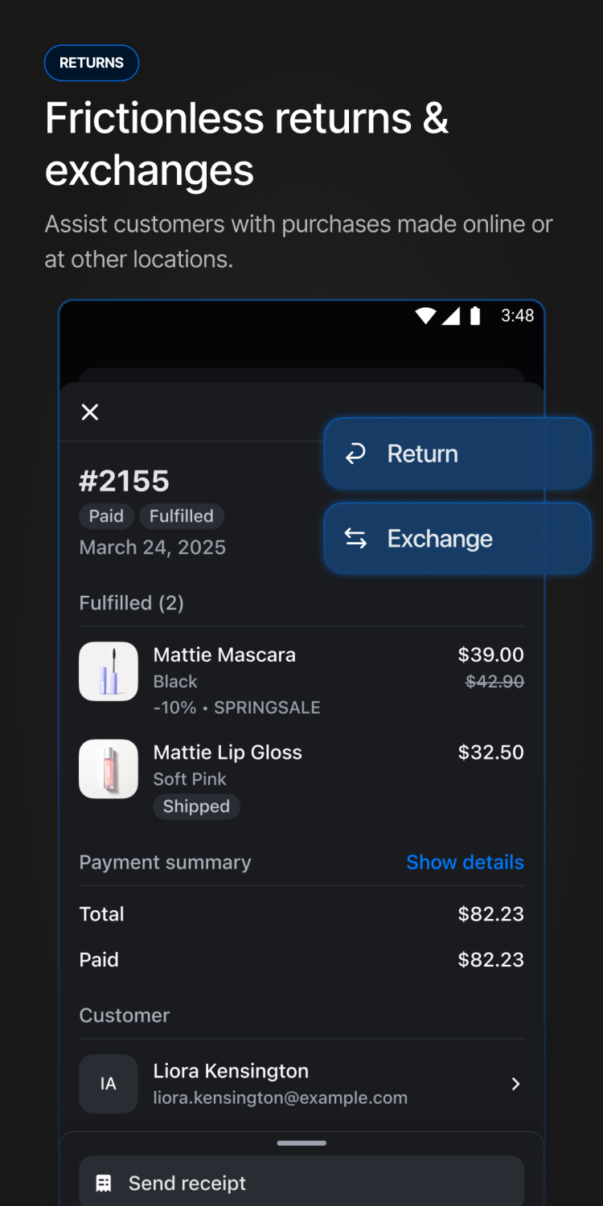Open Mattie Lip Gloss product thumbnail
The width and height of the screenshot is (603, 1206).
coord(109,769)
